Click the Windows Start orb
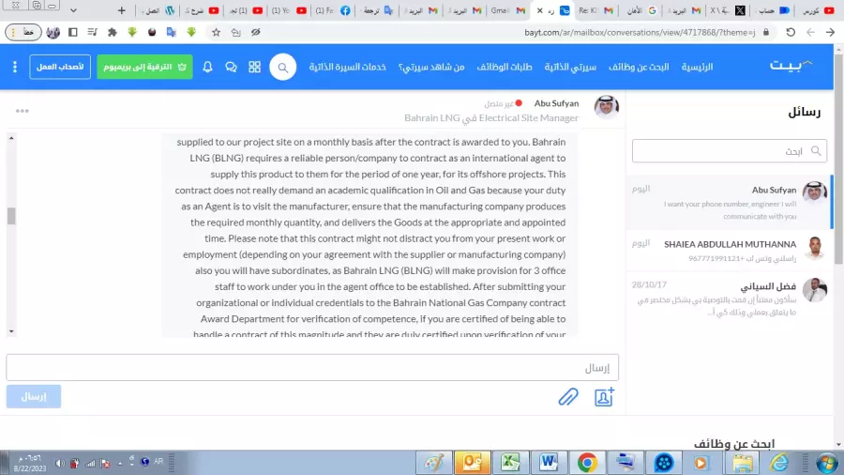Screen dimensions: 844x475 [827, 463]
